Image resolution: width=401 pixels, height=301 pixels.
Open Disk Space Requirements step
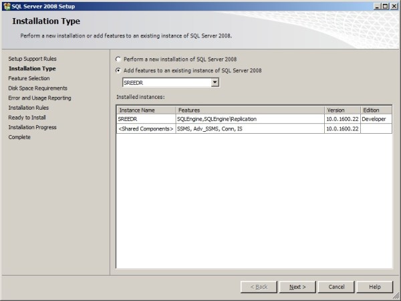37,88
